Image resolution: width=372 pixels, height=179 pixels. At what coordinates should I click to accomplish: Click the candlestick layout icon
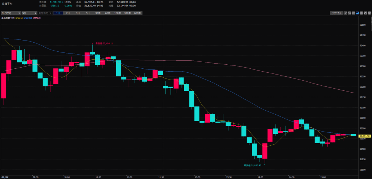[x=353, y=13]
